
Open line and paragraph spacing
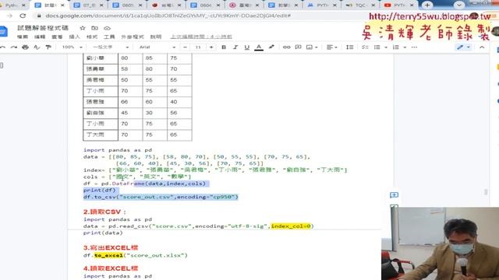click(x=350, y=47)
